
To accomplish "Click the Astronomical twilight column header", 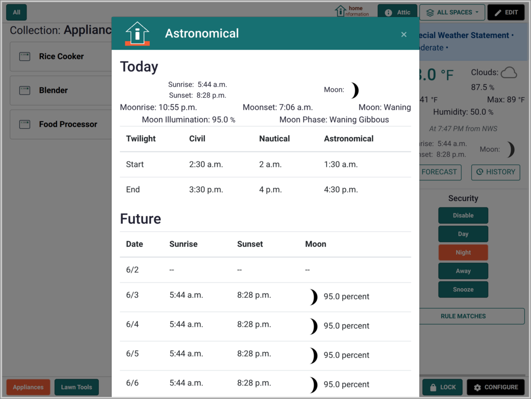I will pyautogui.click(x=348, y=139).
